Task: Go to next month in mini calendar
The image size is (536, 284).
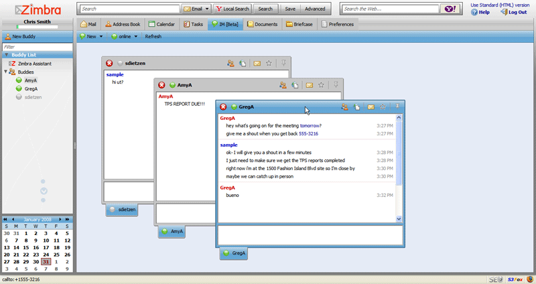Action: (60, 220)
